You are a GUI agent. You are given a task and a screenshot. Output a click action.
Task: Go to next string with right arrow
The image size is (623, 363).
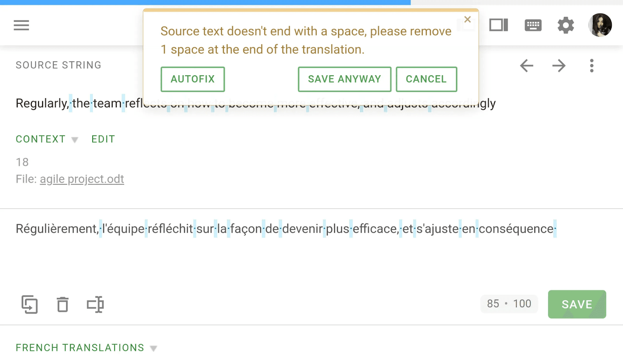pos(559,66)
